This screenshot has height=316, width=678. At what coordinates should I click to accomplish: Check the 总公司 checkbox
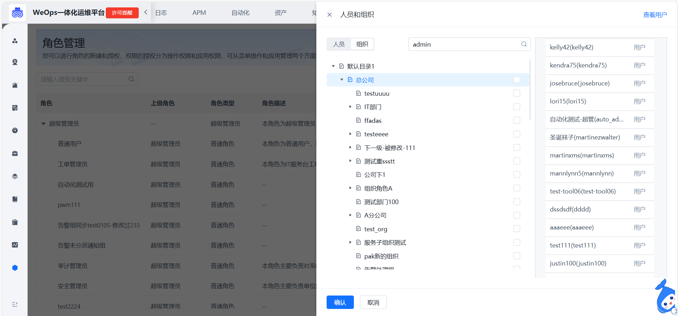[x=517, y=80]
